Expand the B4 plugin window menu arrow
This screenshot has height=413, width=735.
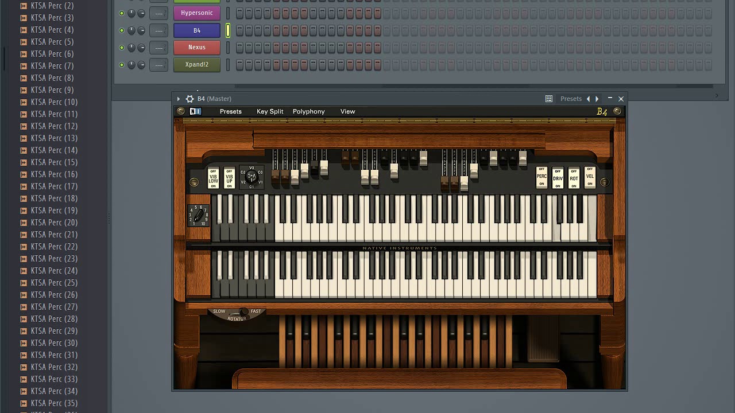[x=179, y=99]
